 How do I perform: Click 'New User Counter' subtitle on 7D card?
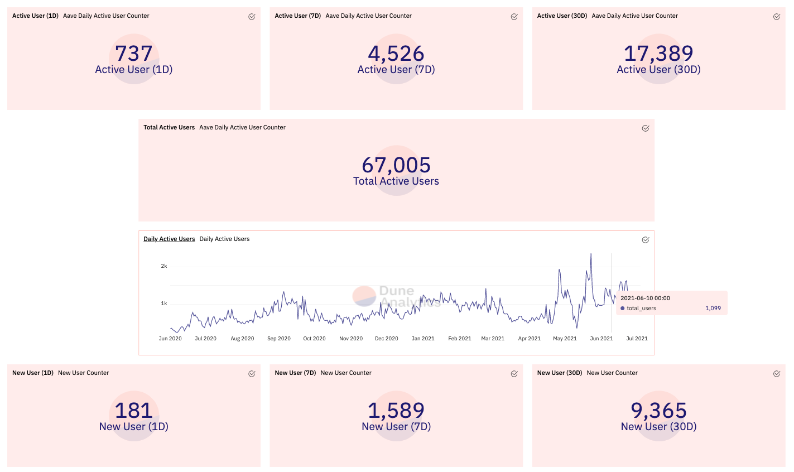tap(346, 373)
